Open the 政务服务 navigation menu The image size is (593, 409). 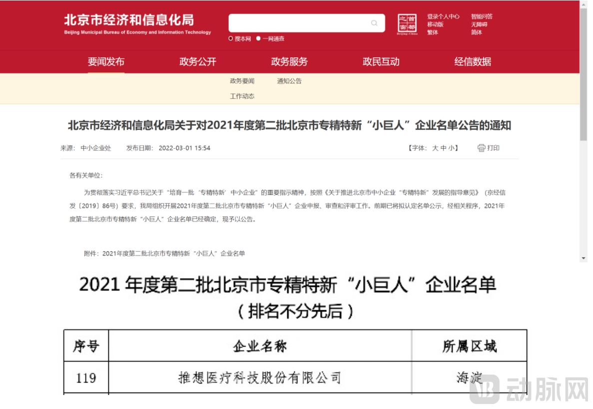tap(289, 62)
